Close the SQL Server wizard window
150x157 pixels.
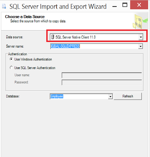[139, 5]
